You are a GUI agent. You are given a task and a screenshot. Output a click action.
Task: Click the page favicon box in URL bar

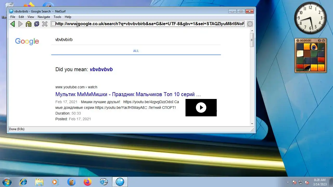tap(53, 24)
